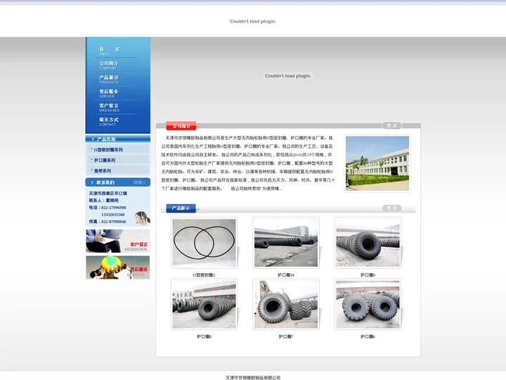Viewport: 506px width, 380px height.
Task: Open the company building photo
Action: [x=377, y=163]
